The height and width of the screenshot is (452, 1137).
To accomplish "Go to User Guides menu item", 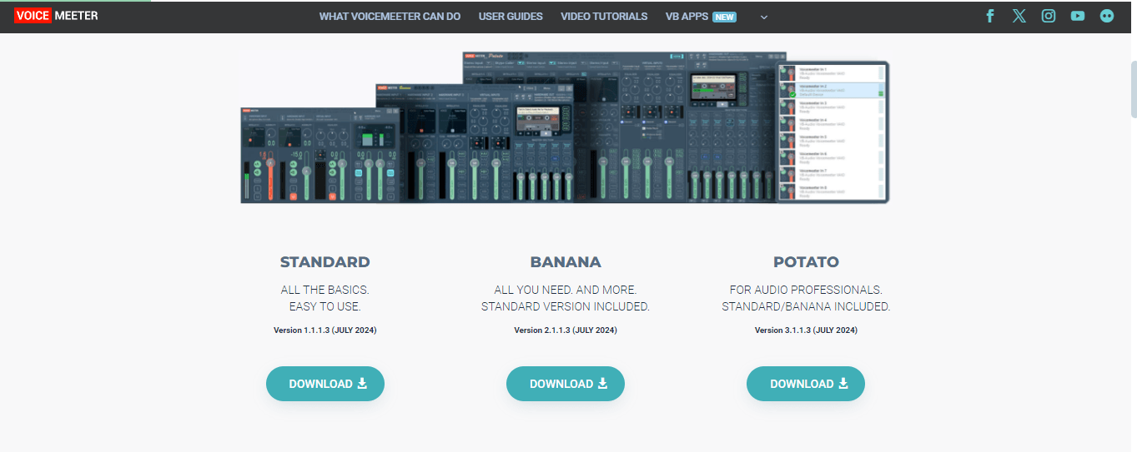I will (511, 17).
